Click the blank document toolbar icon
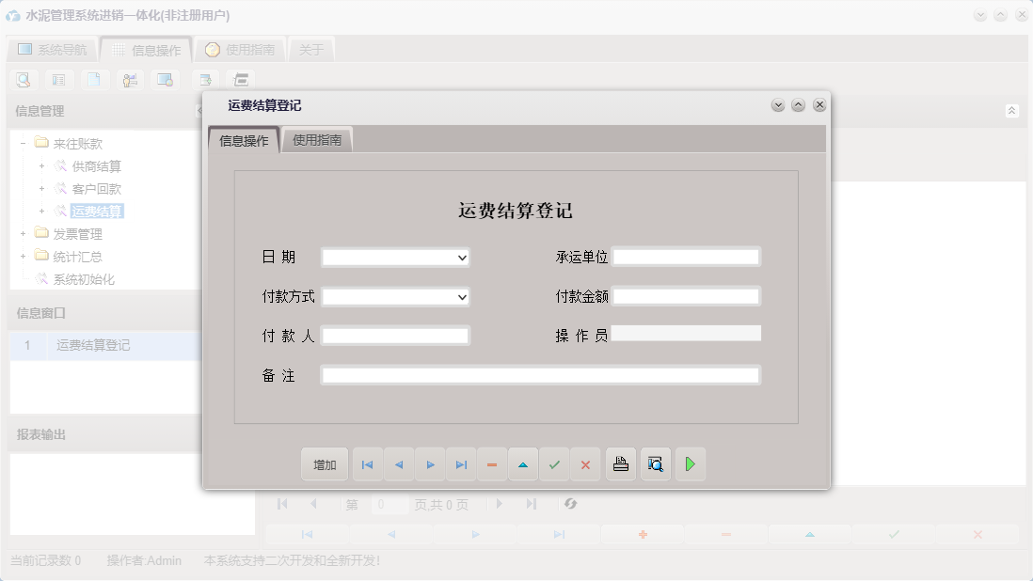Image resolution: width=1033 pixels, height=581 pixels. [94, 80]
